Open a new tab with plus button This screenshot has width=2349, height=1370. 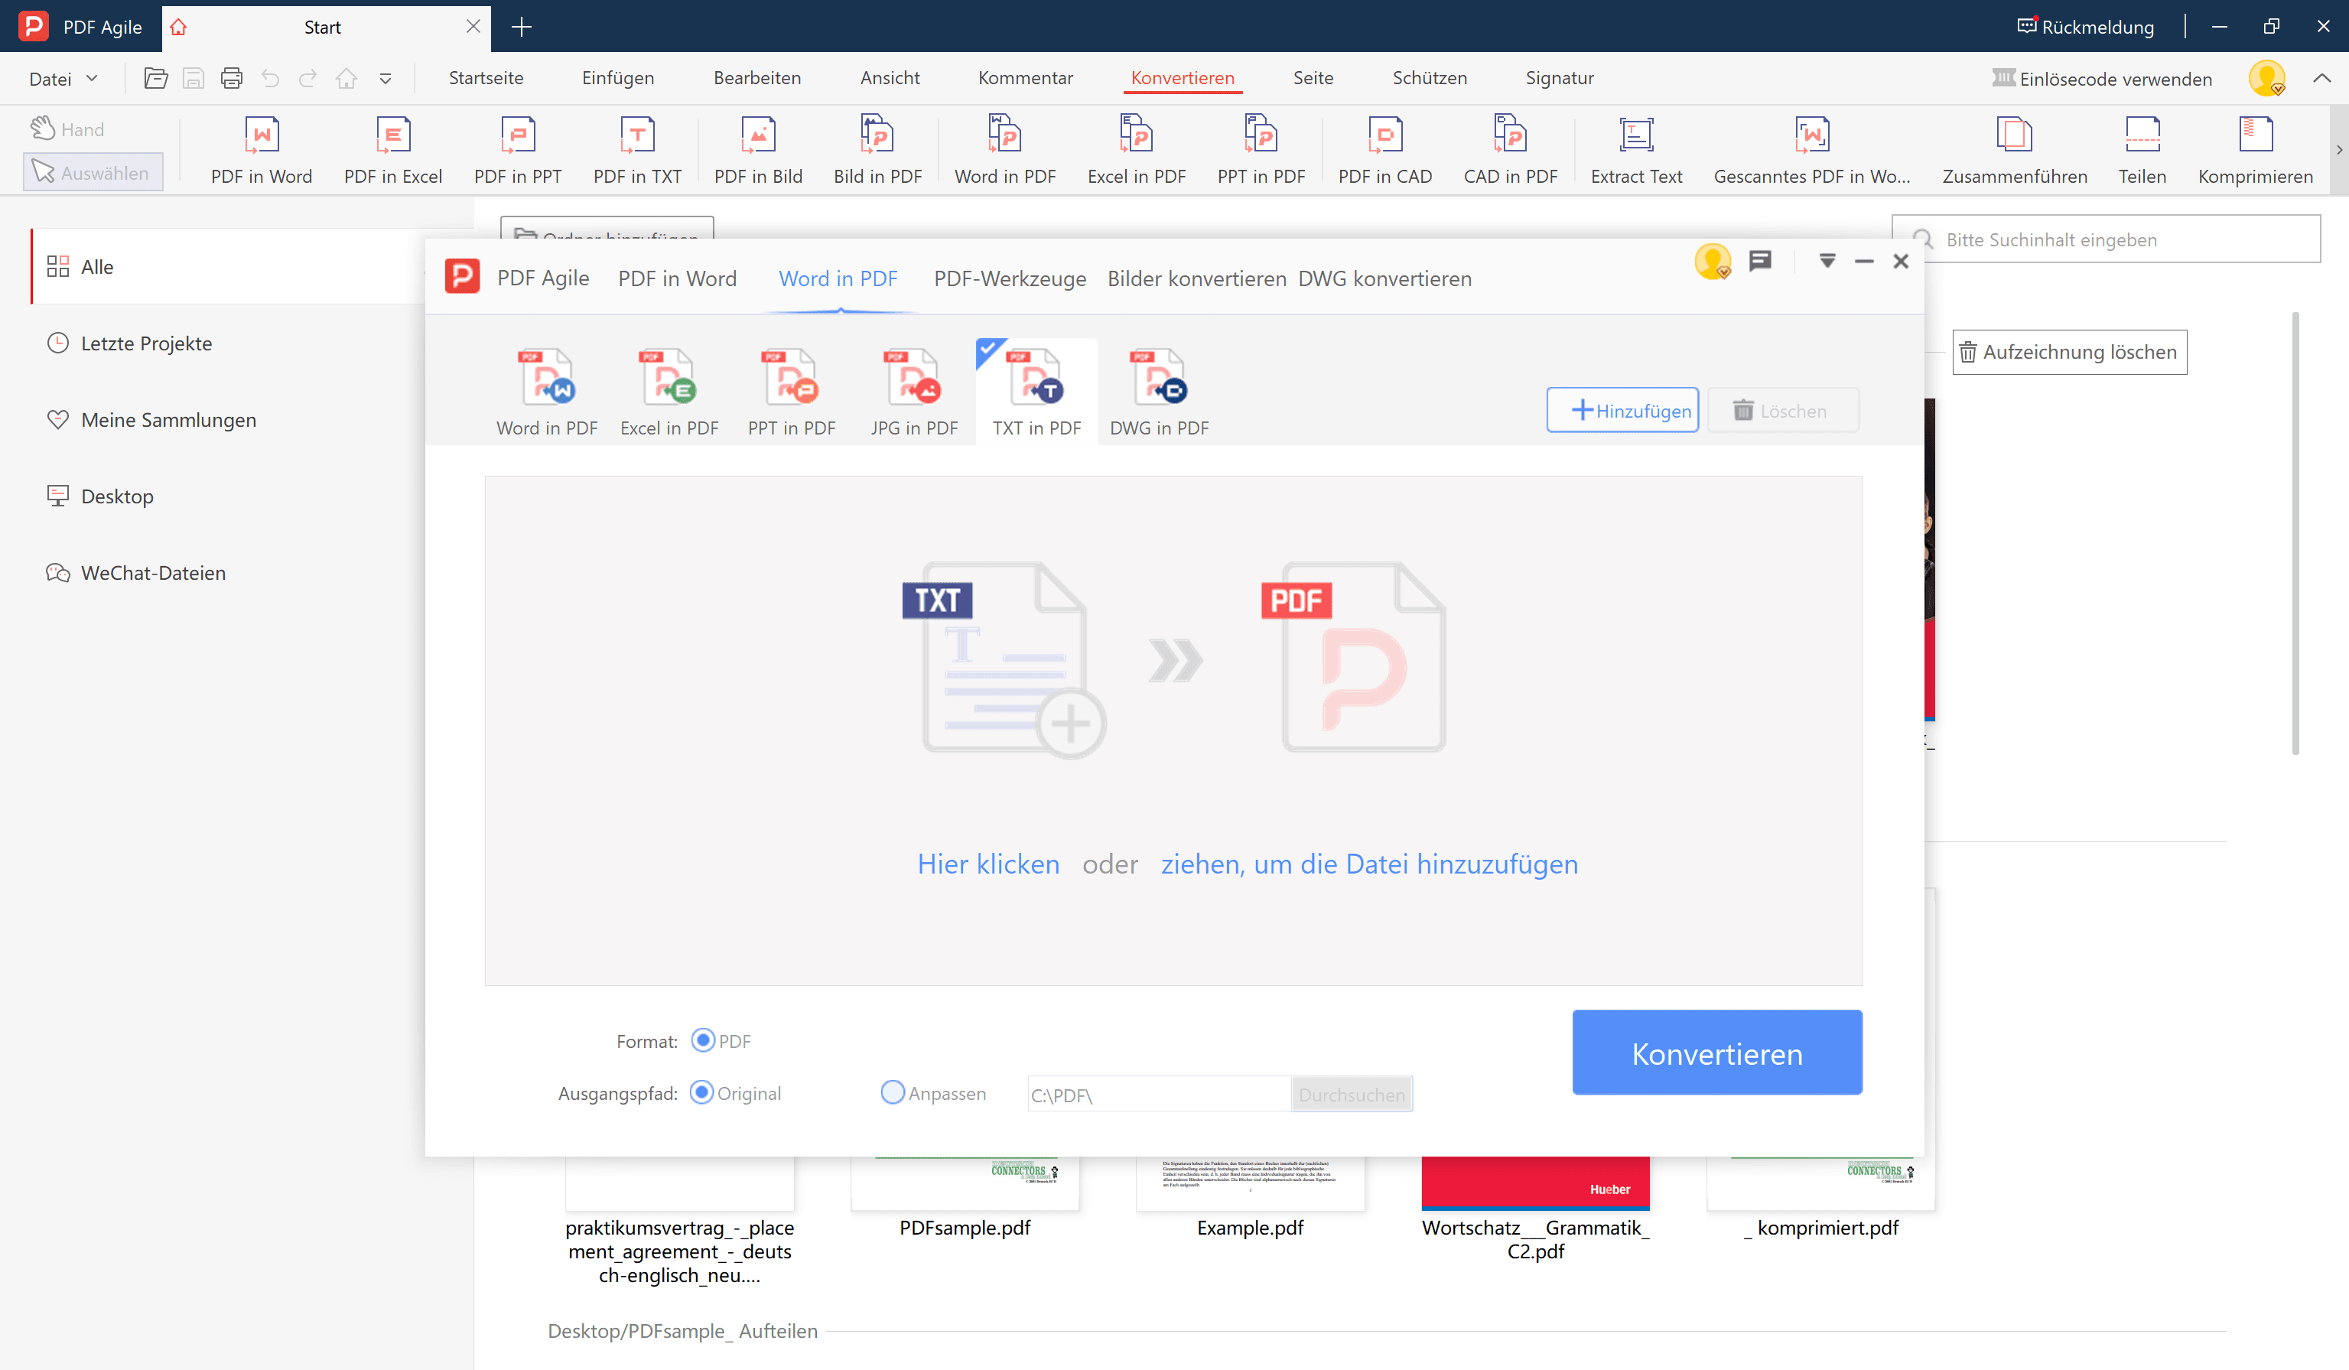pos(522,27)
